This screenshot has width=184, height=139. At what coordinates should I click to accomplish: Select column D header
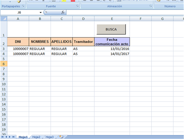pos(83,19)
